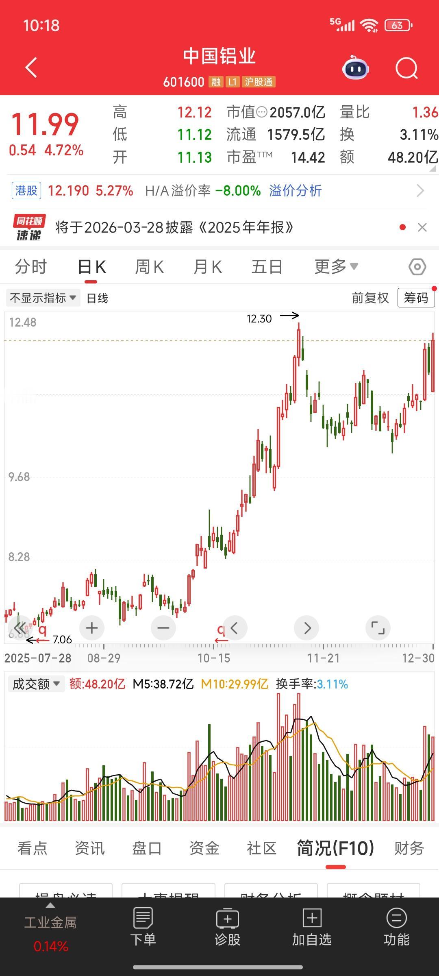Tap the 沪股通 badge
Screen dimensions: 439x976
[259, 82]
